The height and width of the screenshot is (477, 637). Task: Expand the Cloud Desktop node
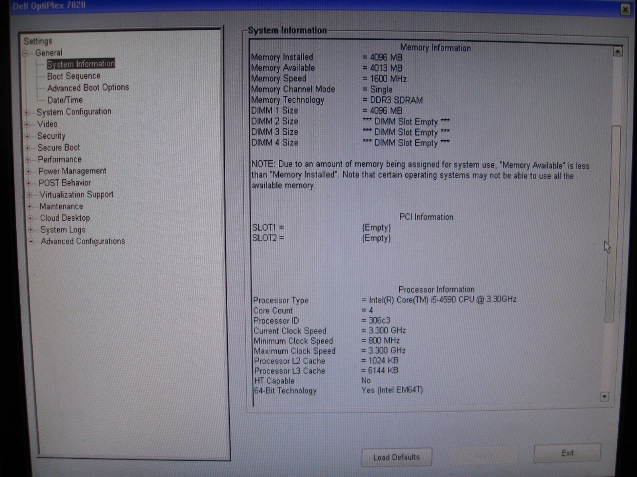click(30, 218)
